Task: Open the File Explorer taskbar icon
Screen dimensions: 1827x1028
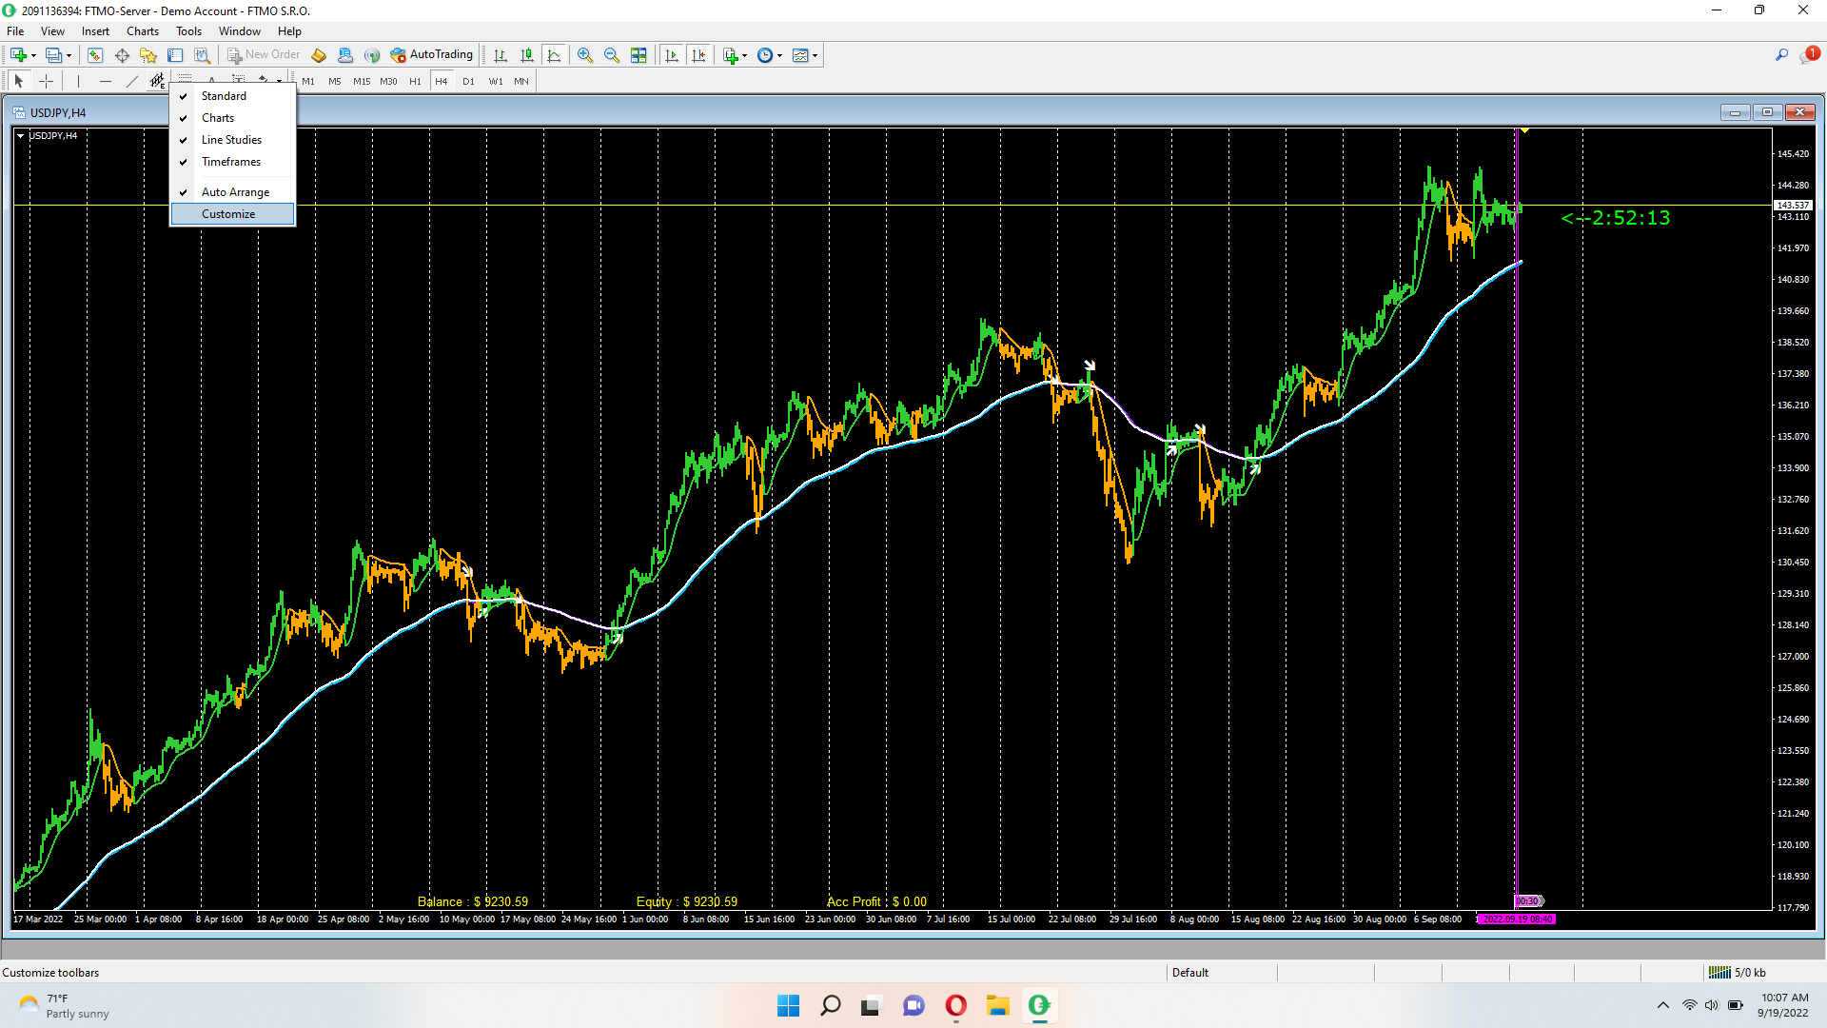Action: point(997,1005)
